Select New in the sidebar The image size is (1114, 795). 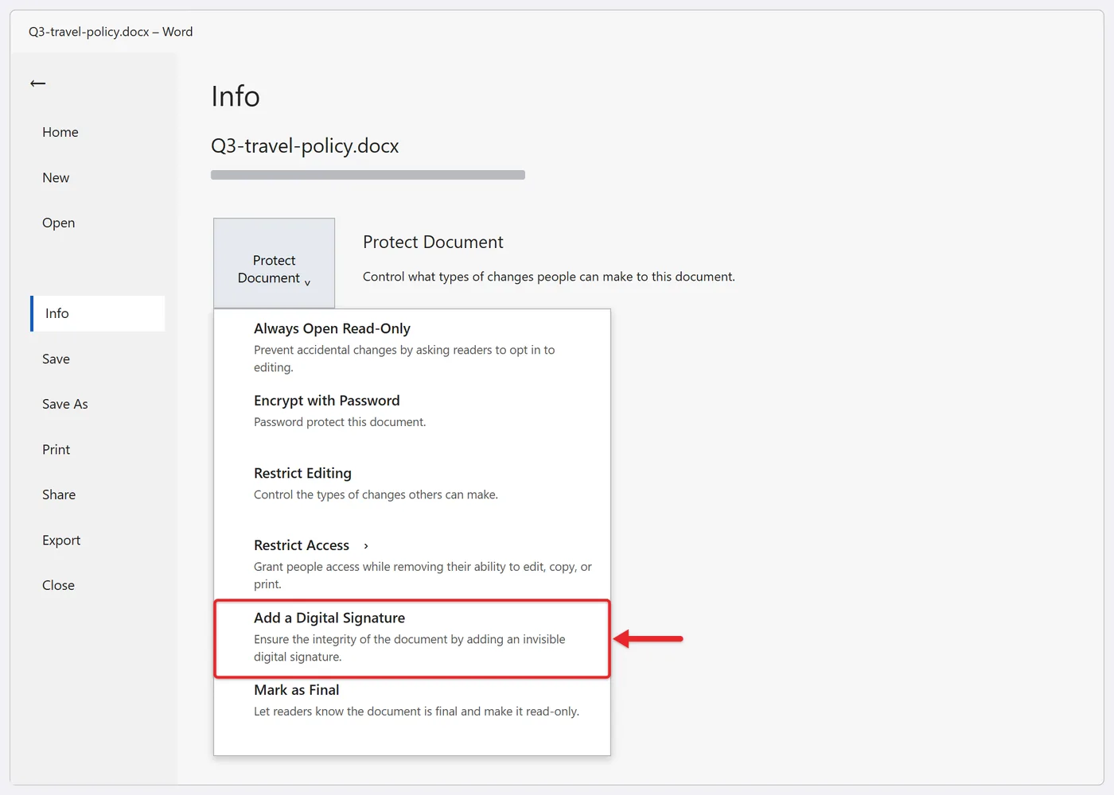tap(56, 177)
